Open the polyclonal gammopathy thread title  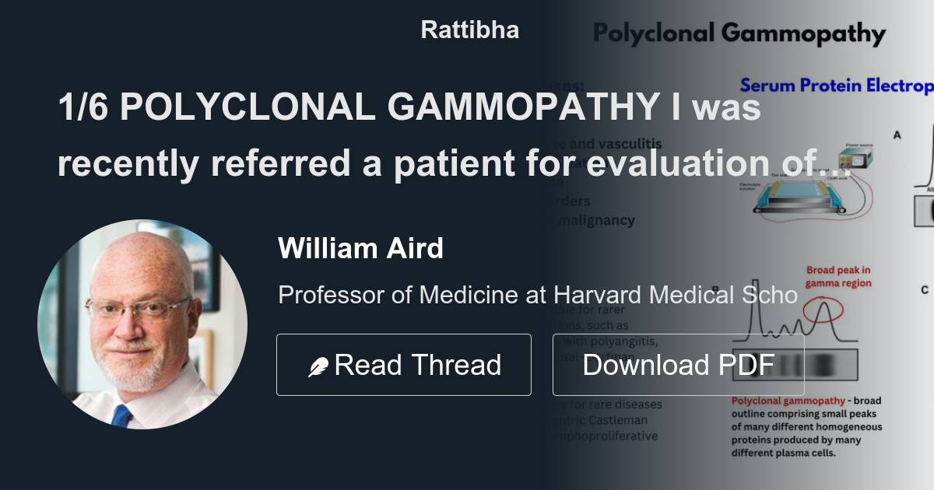(405, 136)
